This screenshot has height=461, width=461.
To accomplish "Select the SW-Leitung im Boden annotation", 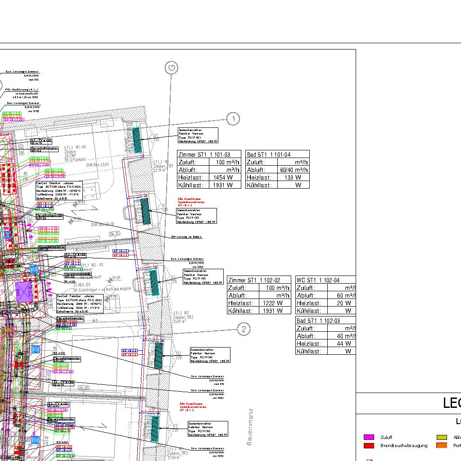I will pos(186,237).
